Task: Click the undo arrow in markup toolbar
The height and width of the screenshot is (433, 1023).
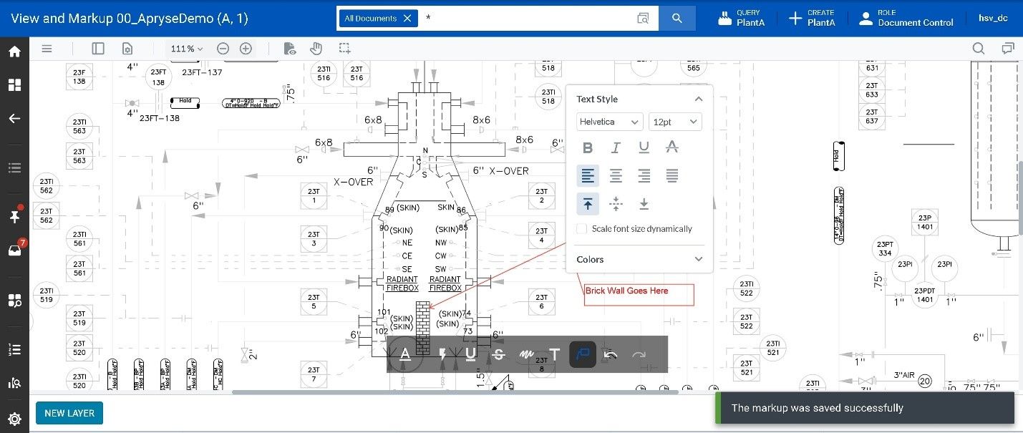Action: (x=611, y=354)
